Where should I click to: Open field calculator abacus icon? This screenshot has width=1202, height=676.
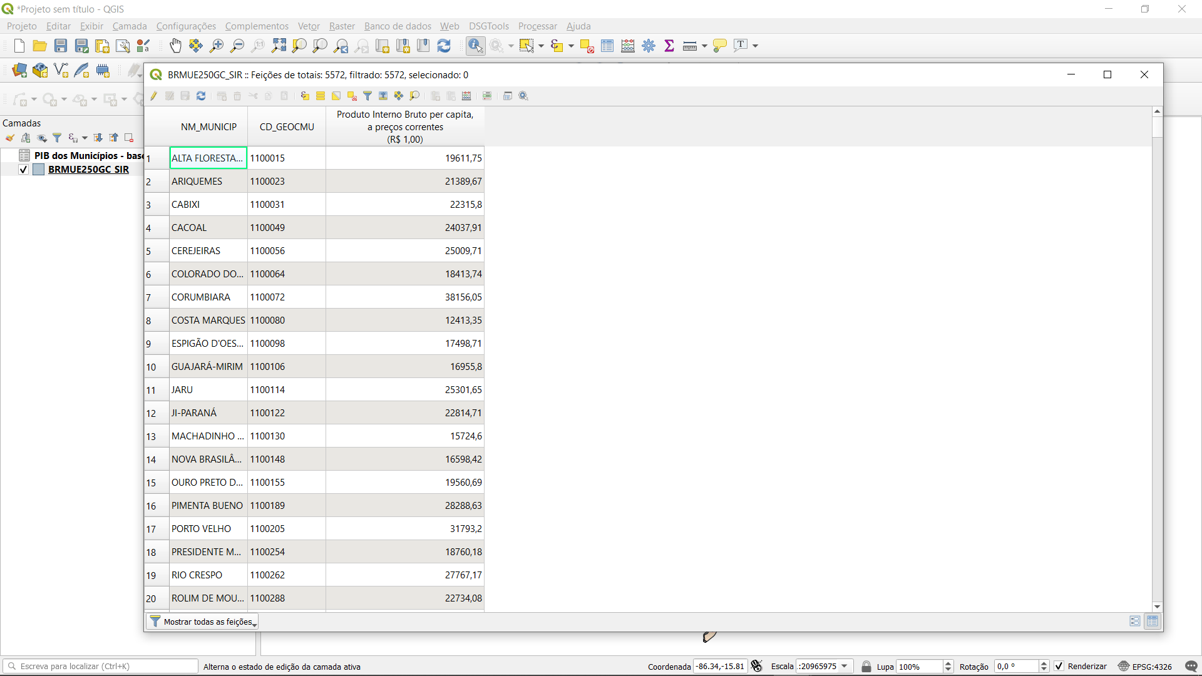[466, 96]
